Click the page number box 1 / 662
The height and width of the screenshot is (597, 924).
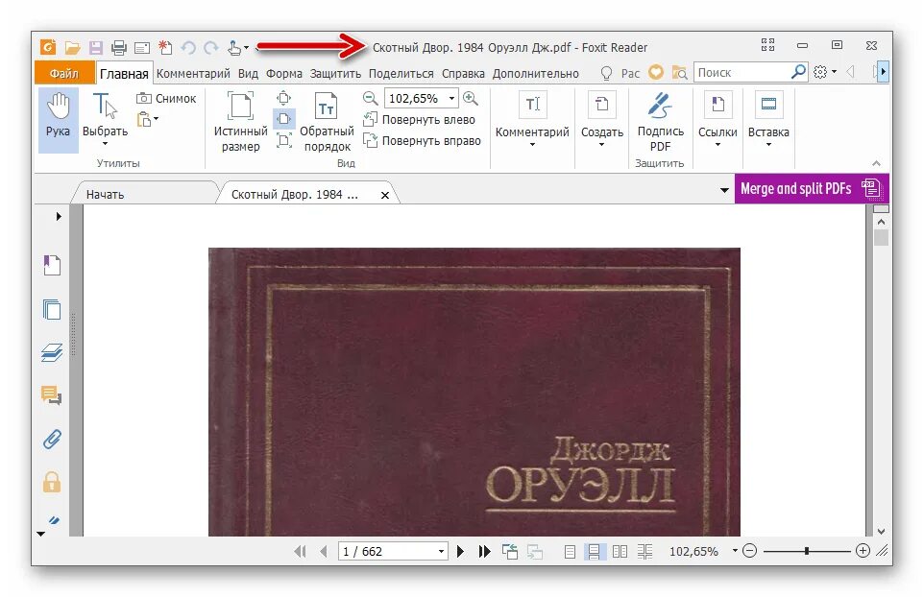393,551
